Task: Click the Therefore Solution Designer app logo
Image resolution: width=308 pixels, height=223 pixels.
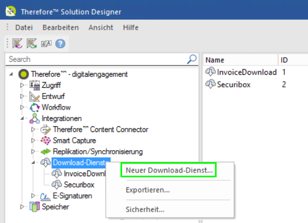Action: [x=10, y=11]
